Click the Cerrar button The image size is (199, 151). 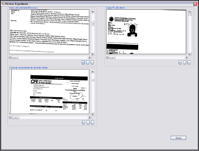178,138
